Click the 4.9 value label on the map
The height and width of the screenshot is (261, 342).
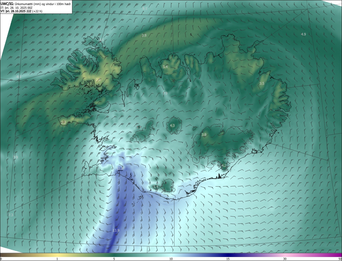pos(304,34)
